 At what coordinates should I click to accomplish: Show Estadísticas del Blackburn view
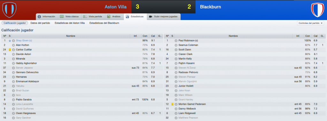[104, 23]
